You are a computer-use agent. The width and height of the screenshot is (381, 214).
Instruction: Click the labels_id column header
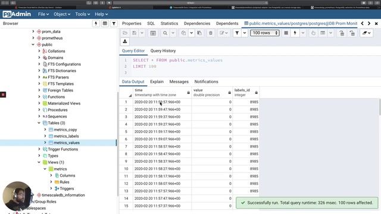[x=246, y=93]
